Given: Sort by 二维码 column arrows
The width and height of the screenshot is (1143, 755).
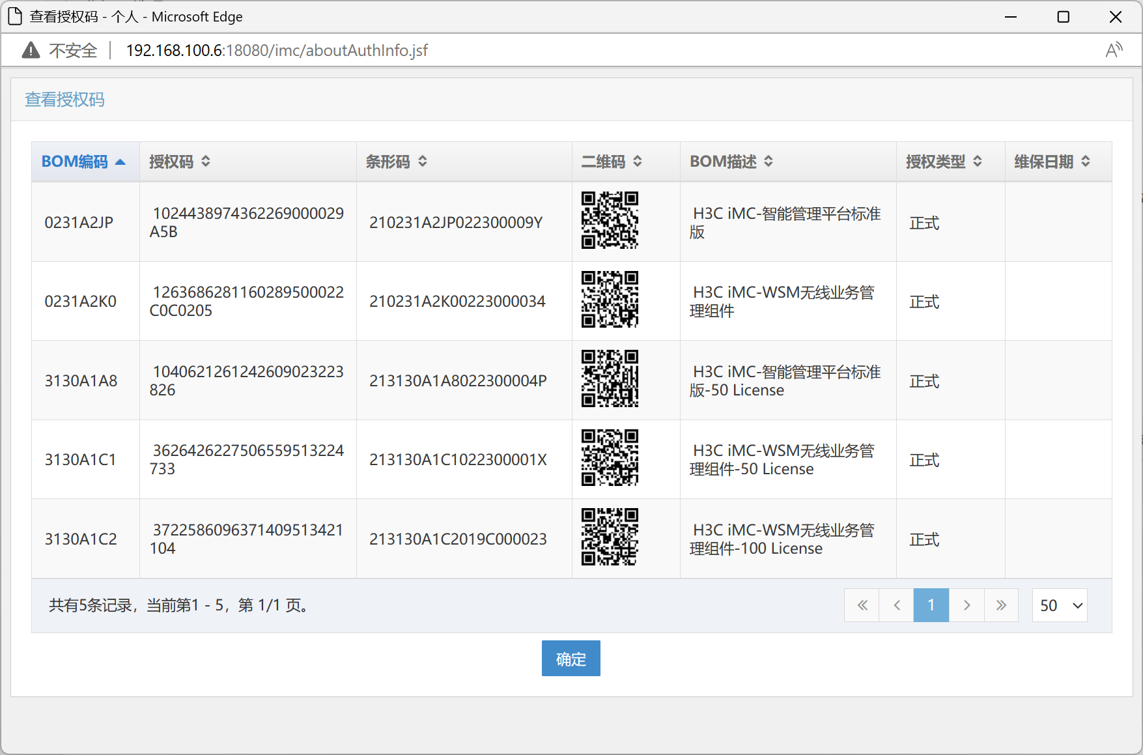Looking at the screenshot, I should (638, 161).
